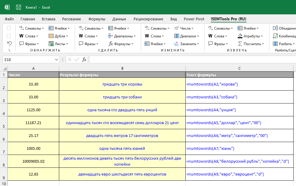Click Символы in the ИЗВЛЕЧЬ group
296x186 pixels.
[220, 28]
